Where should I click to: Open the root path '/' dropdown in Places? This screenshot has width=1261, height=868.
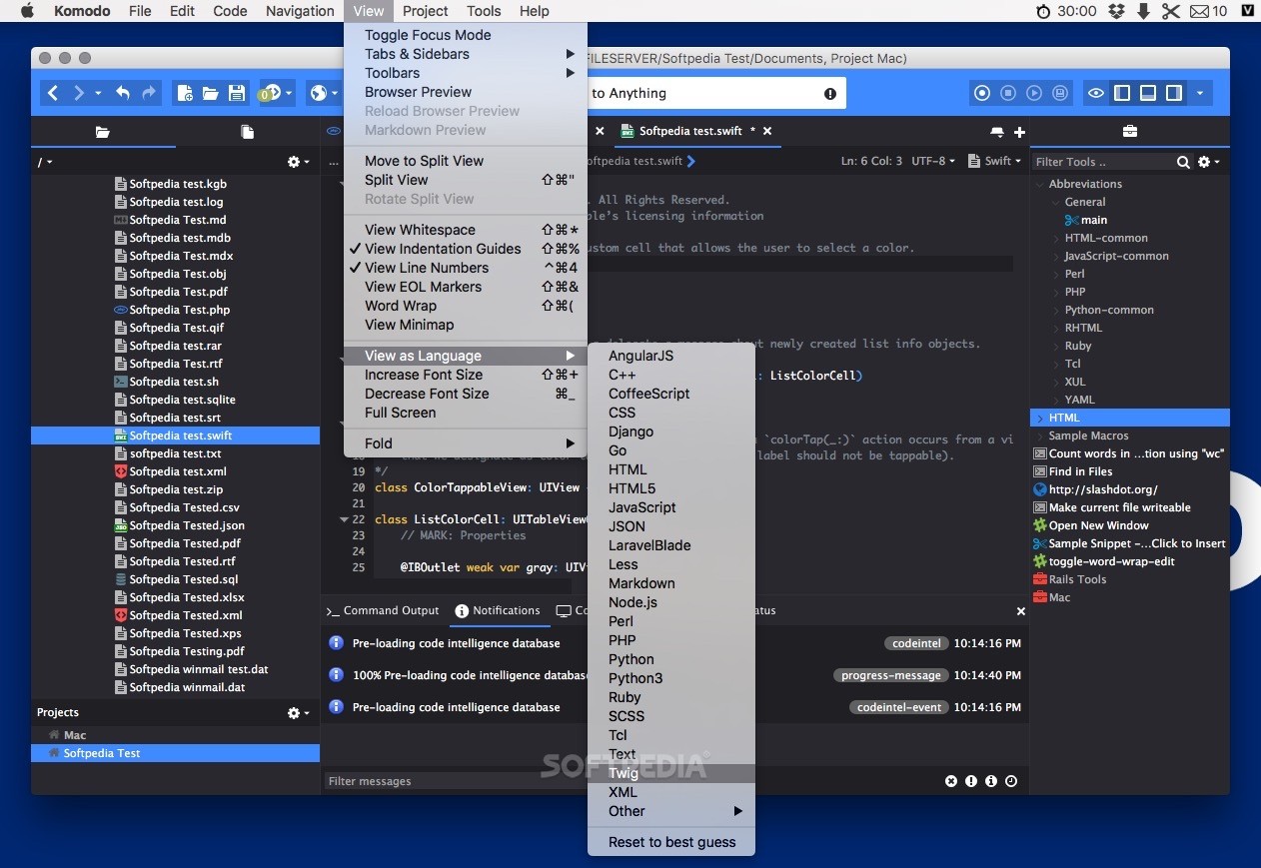45,162
